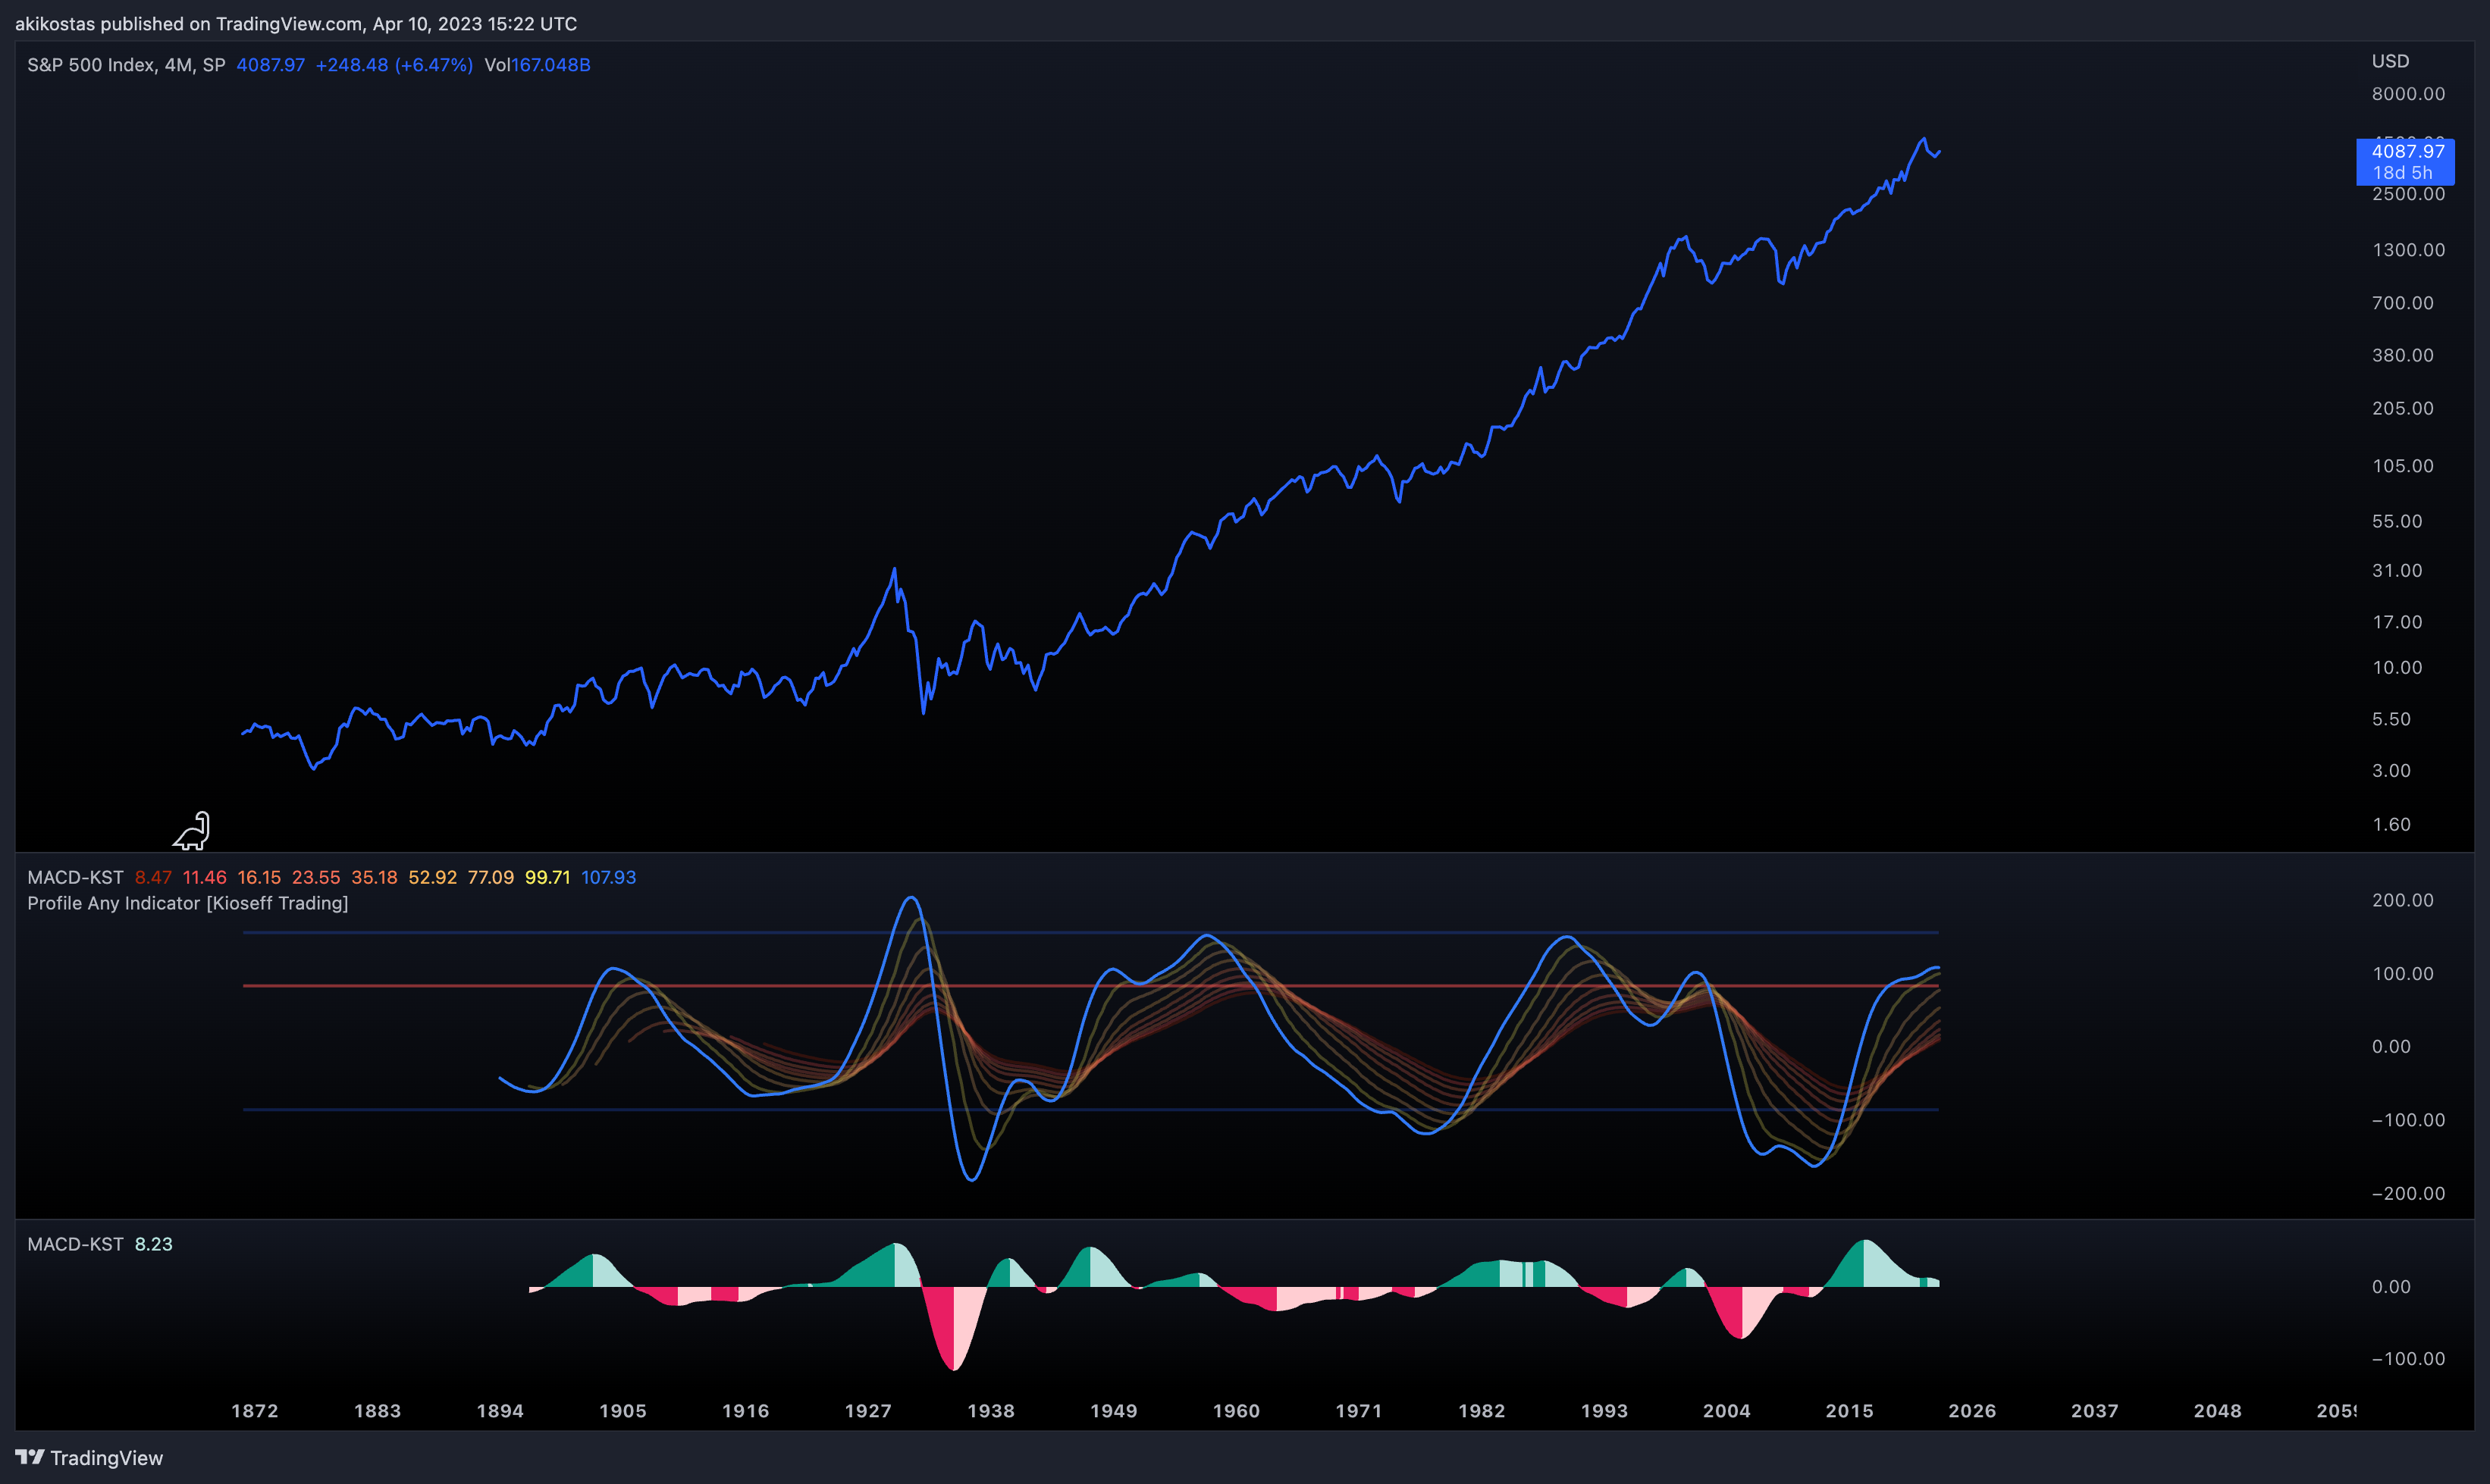The height and width of the screenshot is (1484, 2490).
Task: Click the 1300.00 price axis label
Action: [x=2408, y=250]
